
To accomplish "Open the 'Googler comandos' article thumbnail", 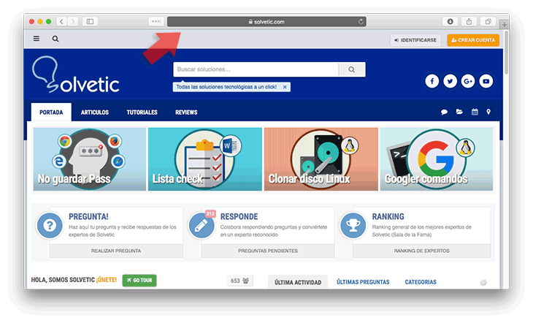I will click(437, 159).
